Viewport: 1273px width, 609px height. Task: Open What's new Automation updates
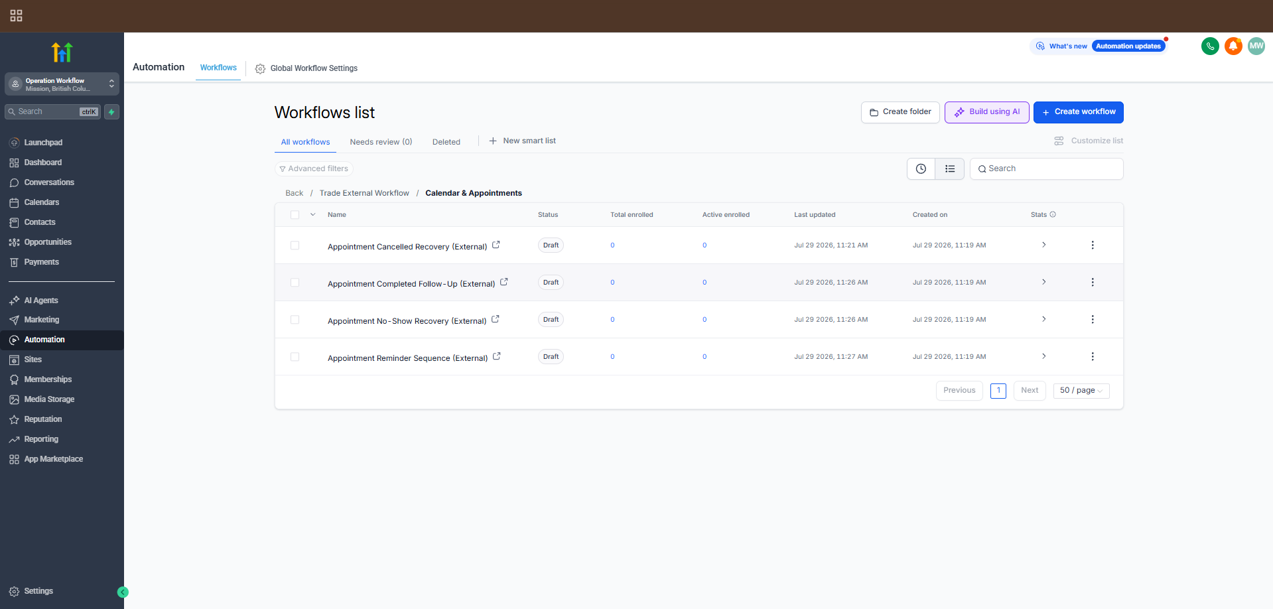click(x=1099, y=46)
